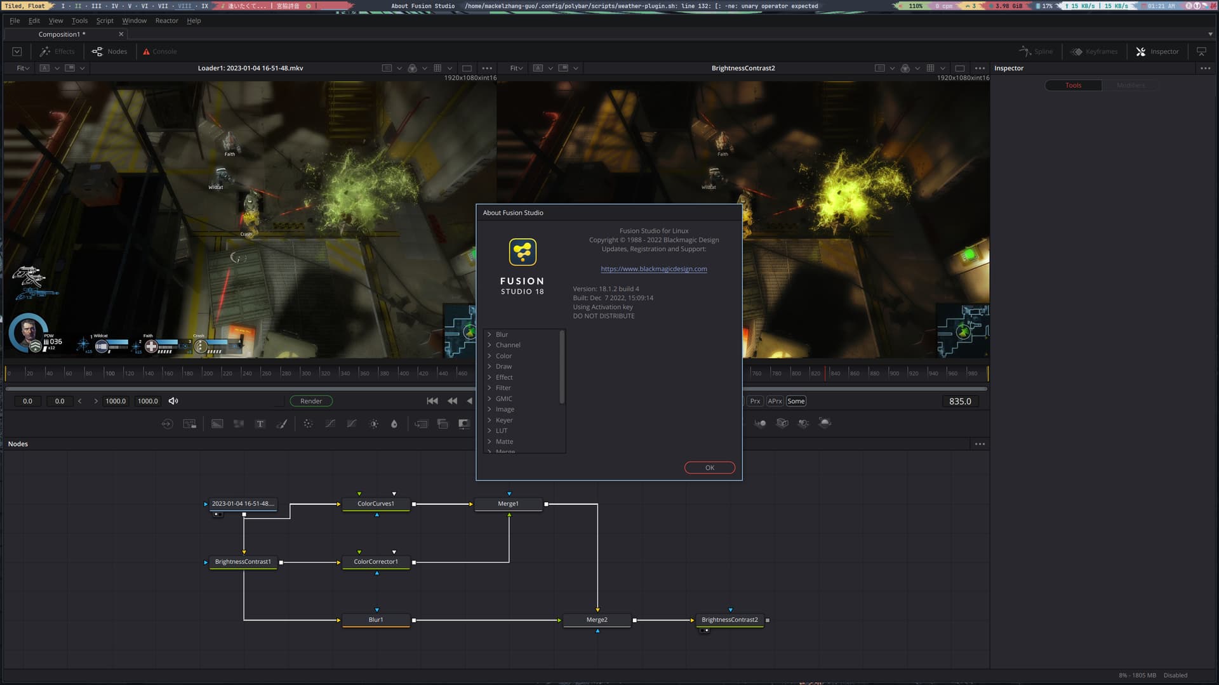
Task: Open the Script menu
Action: click(105, 20)
